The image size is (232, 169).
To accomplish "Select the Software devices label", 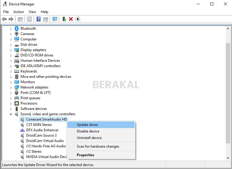I will [x=34, y=109].
